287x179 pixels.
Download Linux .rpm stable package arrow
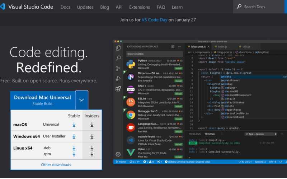74,154
